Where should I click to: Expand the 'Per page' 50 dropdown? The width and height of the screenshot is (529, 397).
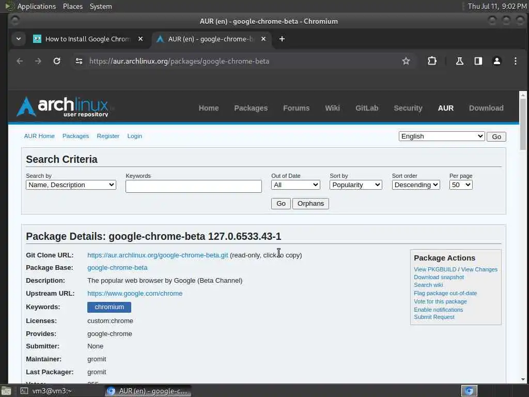[460, 185]
